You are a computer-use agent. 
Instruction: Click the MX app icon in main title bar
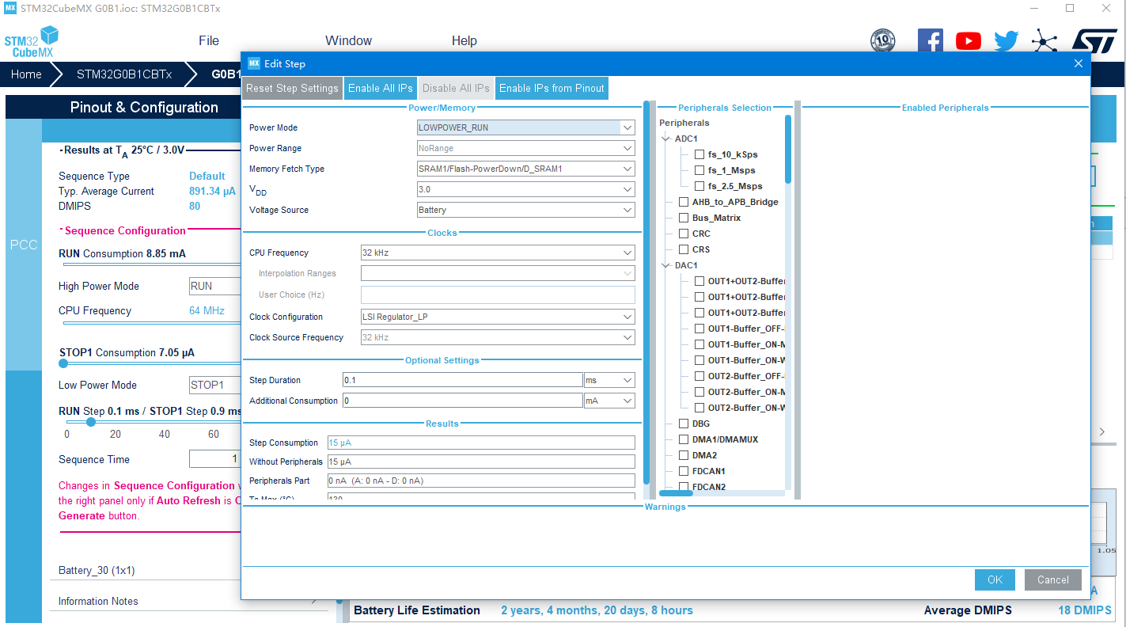click(10, 8)
